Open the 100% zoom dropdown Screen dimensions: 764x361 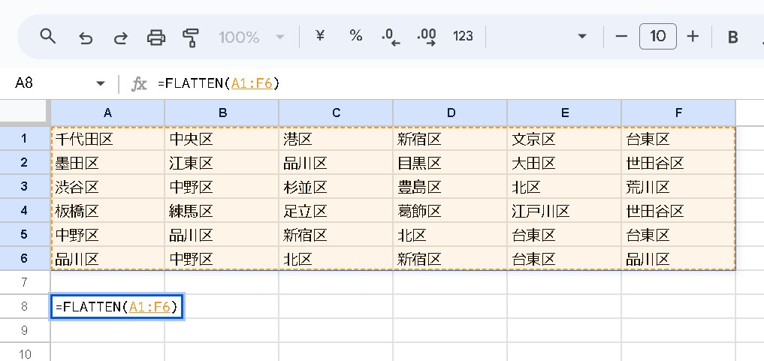tap(252, 37)
